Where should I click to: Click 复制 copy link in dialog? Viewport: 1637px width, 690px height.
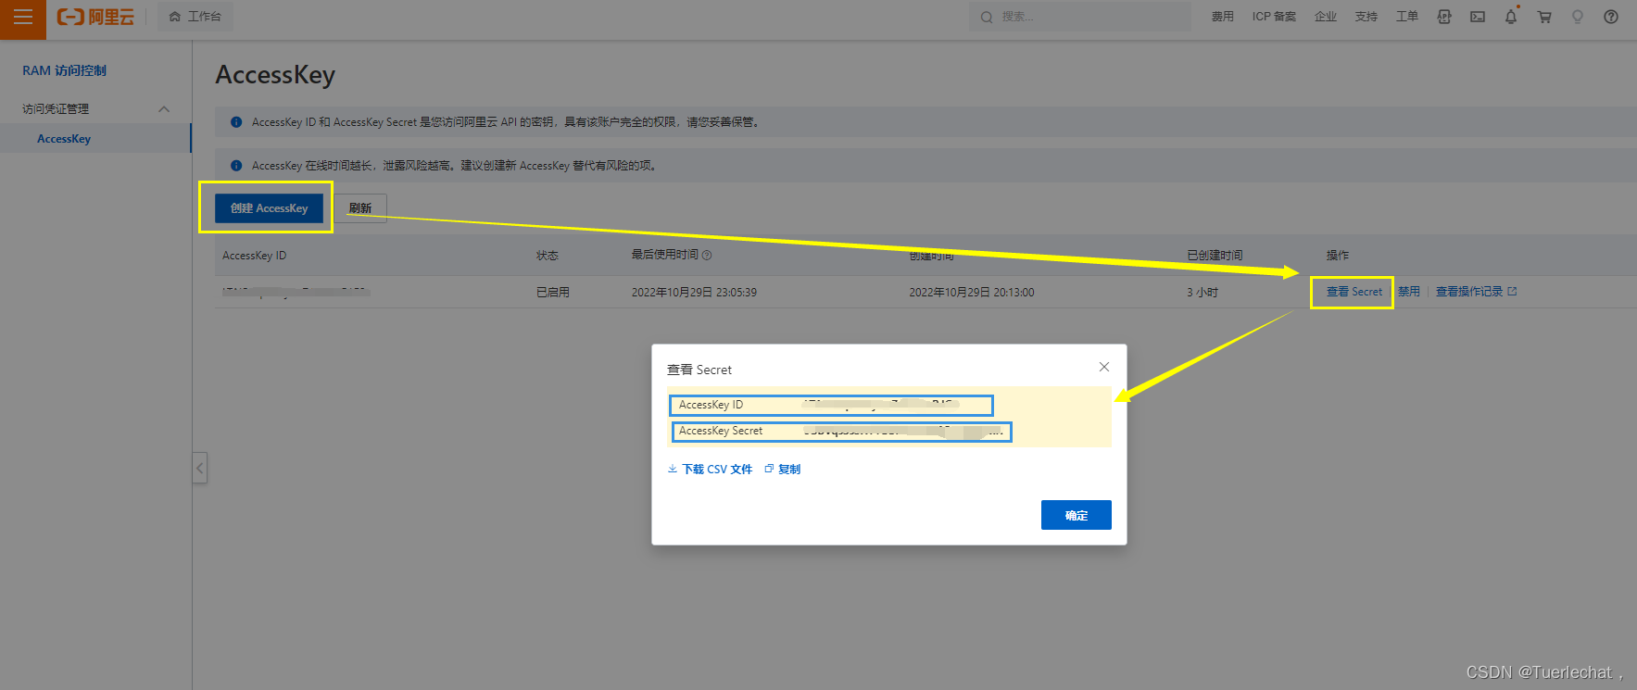783,470
